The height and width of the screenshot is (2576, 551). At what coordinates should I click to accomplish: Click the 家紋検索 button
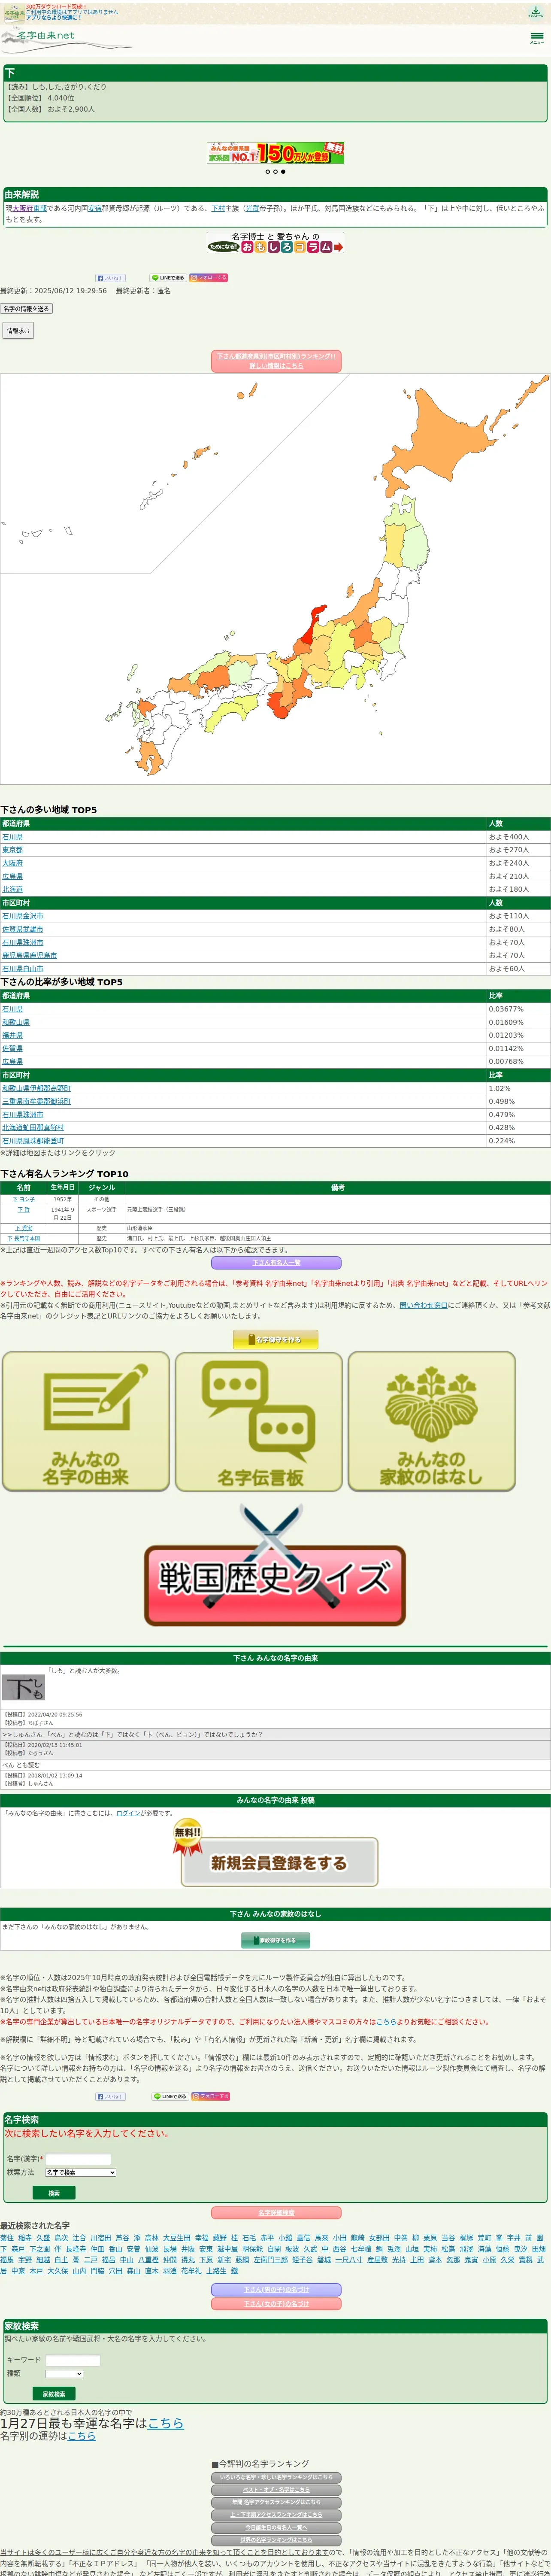tap(54, 2394)
